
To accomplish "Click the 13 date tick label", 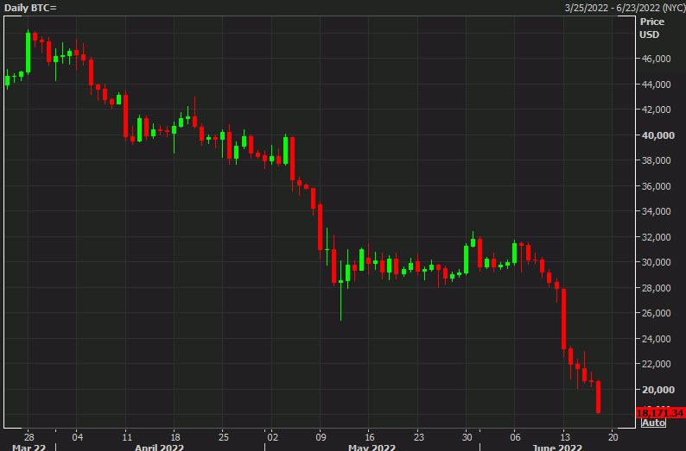I will [565, 437].
